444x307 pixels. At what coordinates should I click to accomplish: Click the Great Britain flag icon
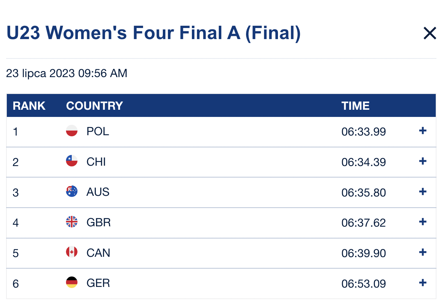(72, 222)
